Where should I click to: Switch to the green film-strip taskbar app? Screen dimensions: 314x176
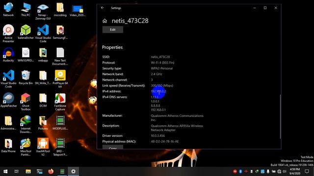62,172
